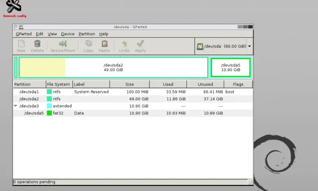Screen dimensions: 318x191
Task: Click the 37.14 GiB unused value
Action: [213, 99]
